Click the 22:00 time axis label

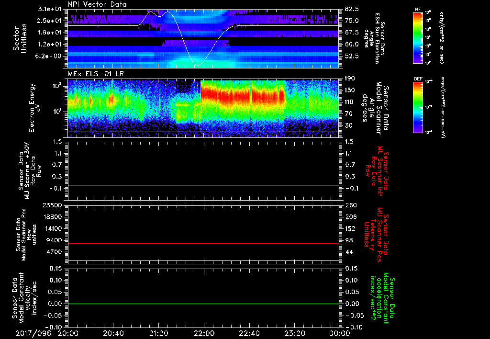204,332
